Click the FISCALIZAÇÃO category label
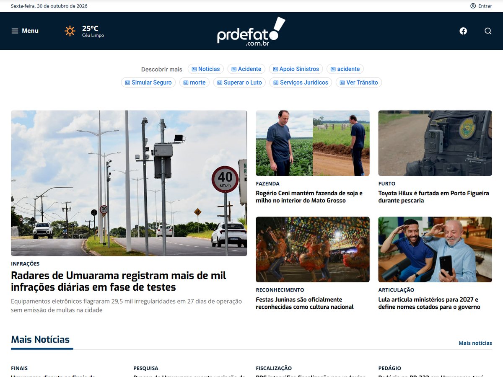Screen dimensions: 503x377 tap(274, 368)
